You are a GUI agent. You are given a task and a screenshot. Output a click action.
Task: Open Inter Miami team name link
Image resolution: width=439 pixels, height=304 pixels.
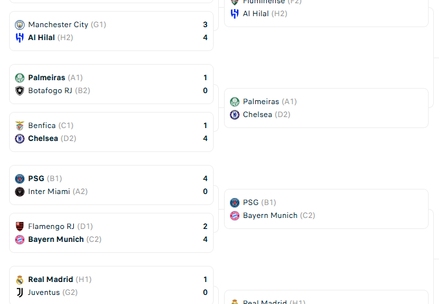pos(49,191)
